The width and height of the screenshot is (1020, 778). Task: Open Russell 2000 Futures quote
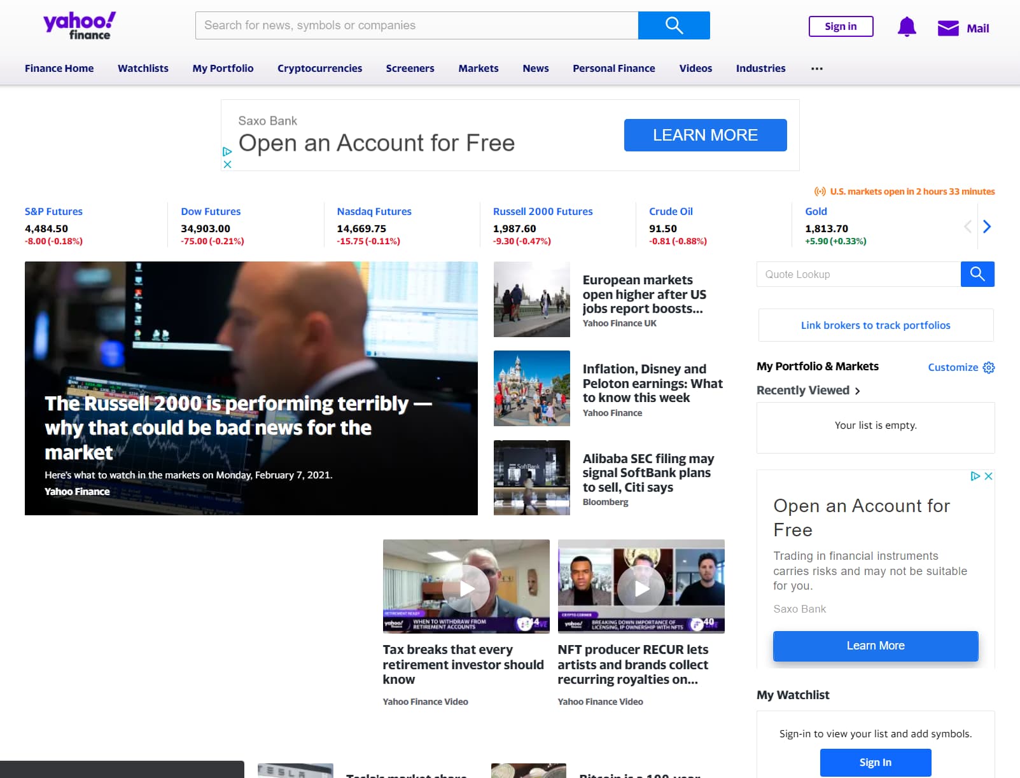coord(543,211)
